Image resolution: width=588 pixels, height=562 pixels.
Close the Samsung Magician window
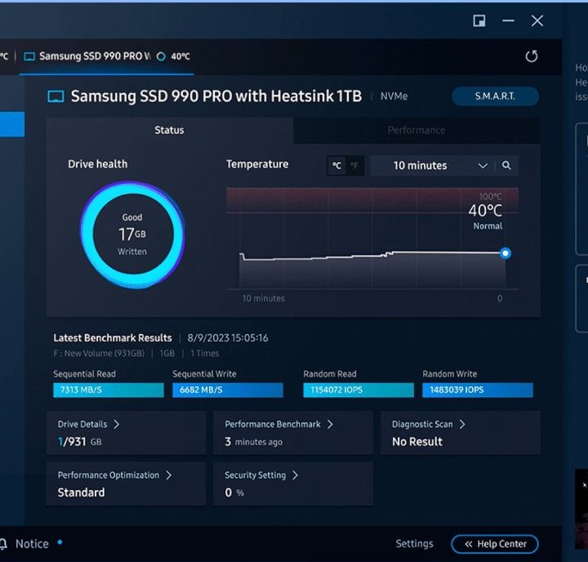click(537, 20)
